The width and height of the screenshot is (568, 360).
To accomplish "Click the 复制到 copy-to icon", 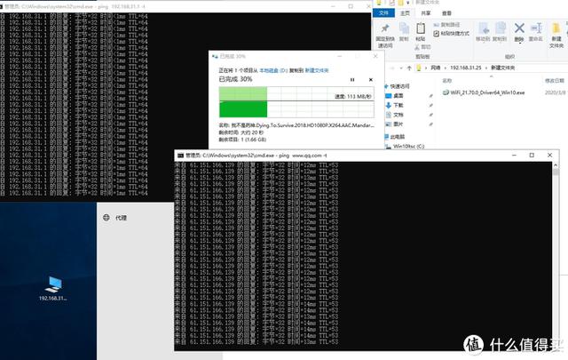I will click(x=500, y=28).
